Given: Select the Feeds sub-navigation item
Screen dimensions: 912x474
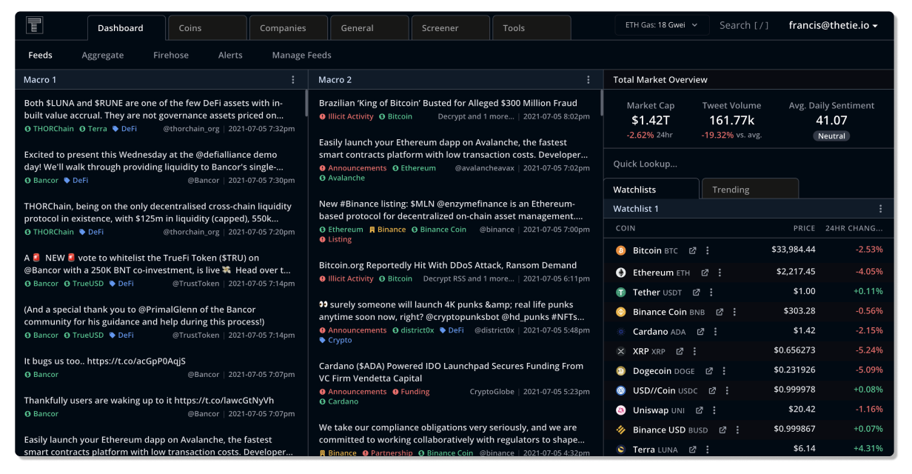Looking at the screenshot, I should tap(41, 56).
